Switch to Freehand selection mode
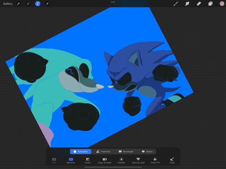 pyautogui.click(x=103, y=151)
